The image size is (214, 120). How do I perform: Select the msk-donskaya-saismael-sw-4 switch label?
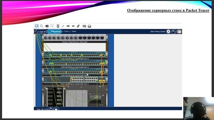(75, 59)
